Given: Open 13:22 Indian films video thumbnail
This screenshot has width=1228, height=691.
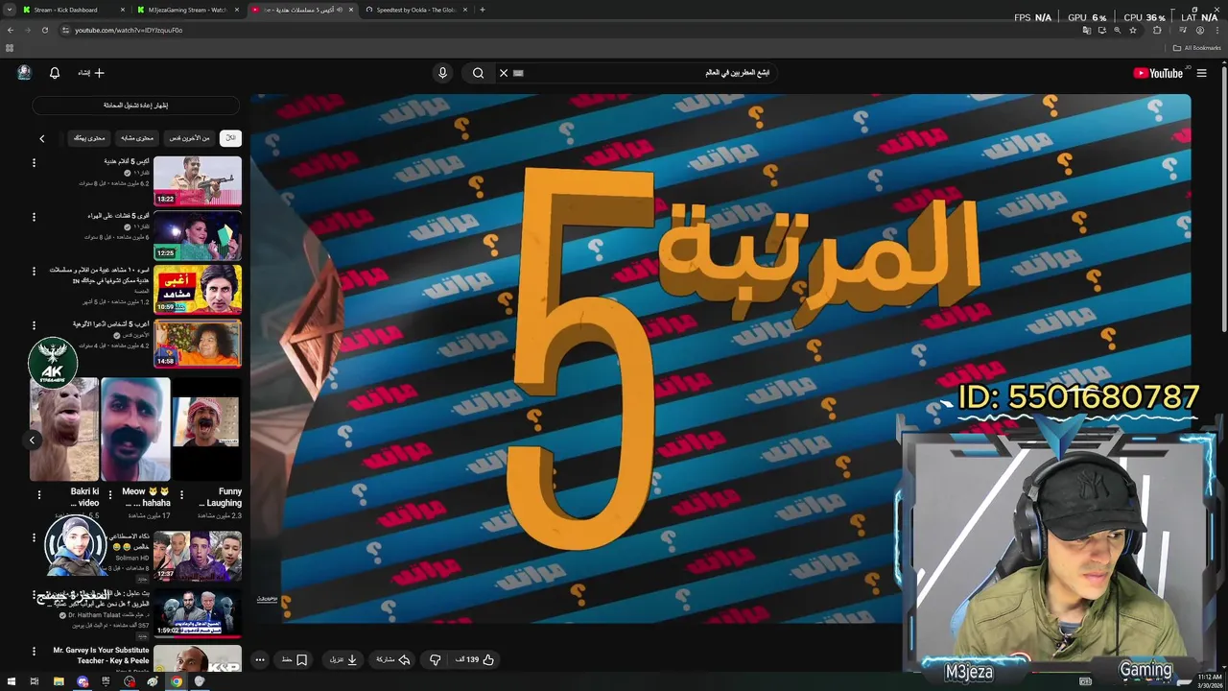Looking at the screenshot, I should 198,180.
